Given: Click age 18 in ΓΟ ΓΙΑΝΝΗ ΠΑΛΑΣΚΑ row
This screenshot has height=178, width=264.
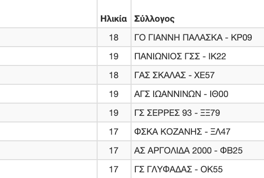Looking at the screenshot, I should (114, 37).
